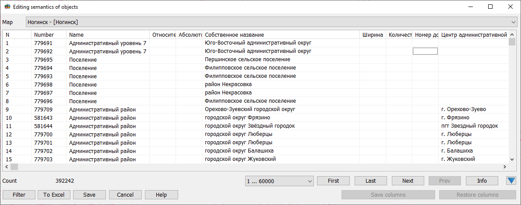This screenshot has width=521, height=205.
Task: Export table with To Excel button
Action: point(54,195)
